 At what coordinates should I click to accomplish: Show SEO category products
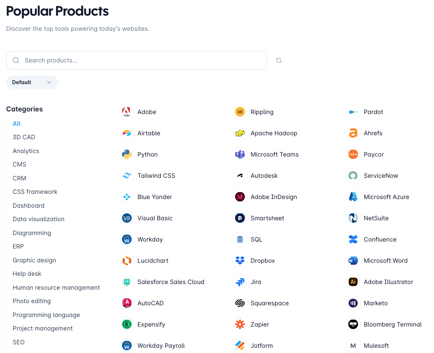coord(19,342)
